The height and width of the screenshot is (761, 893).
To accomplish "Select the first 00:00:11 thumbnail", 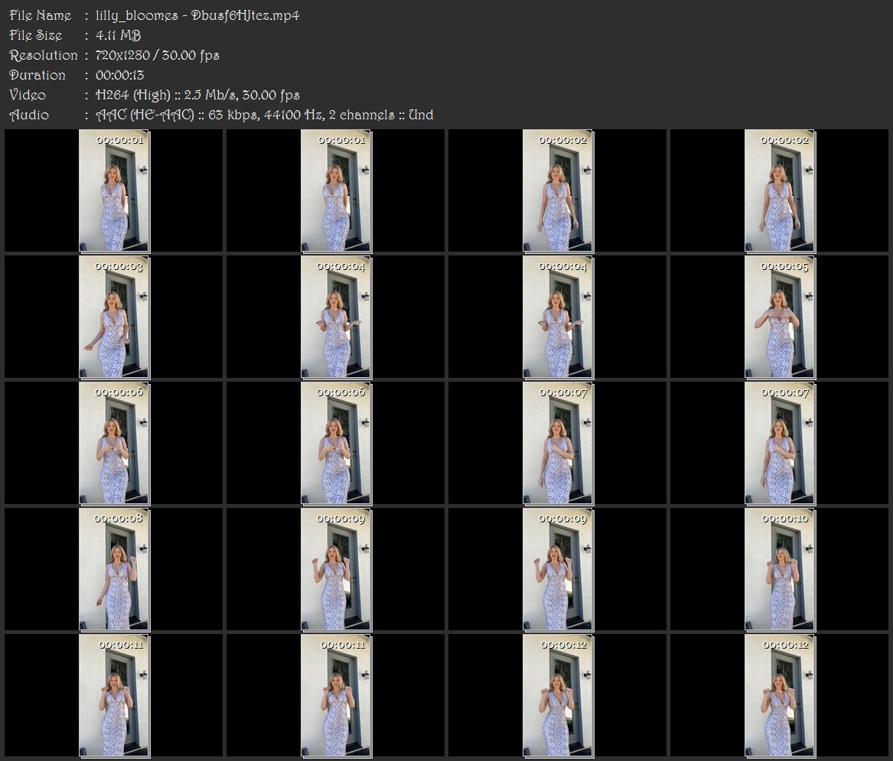I will coord(114,696).
